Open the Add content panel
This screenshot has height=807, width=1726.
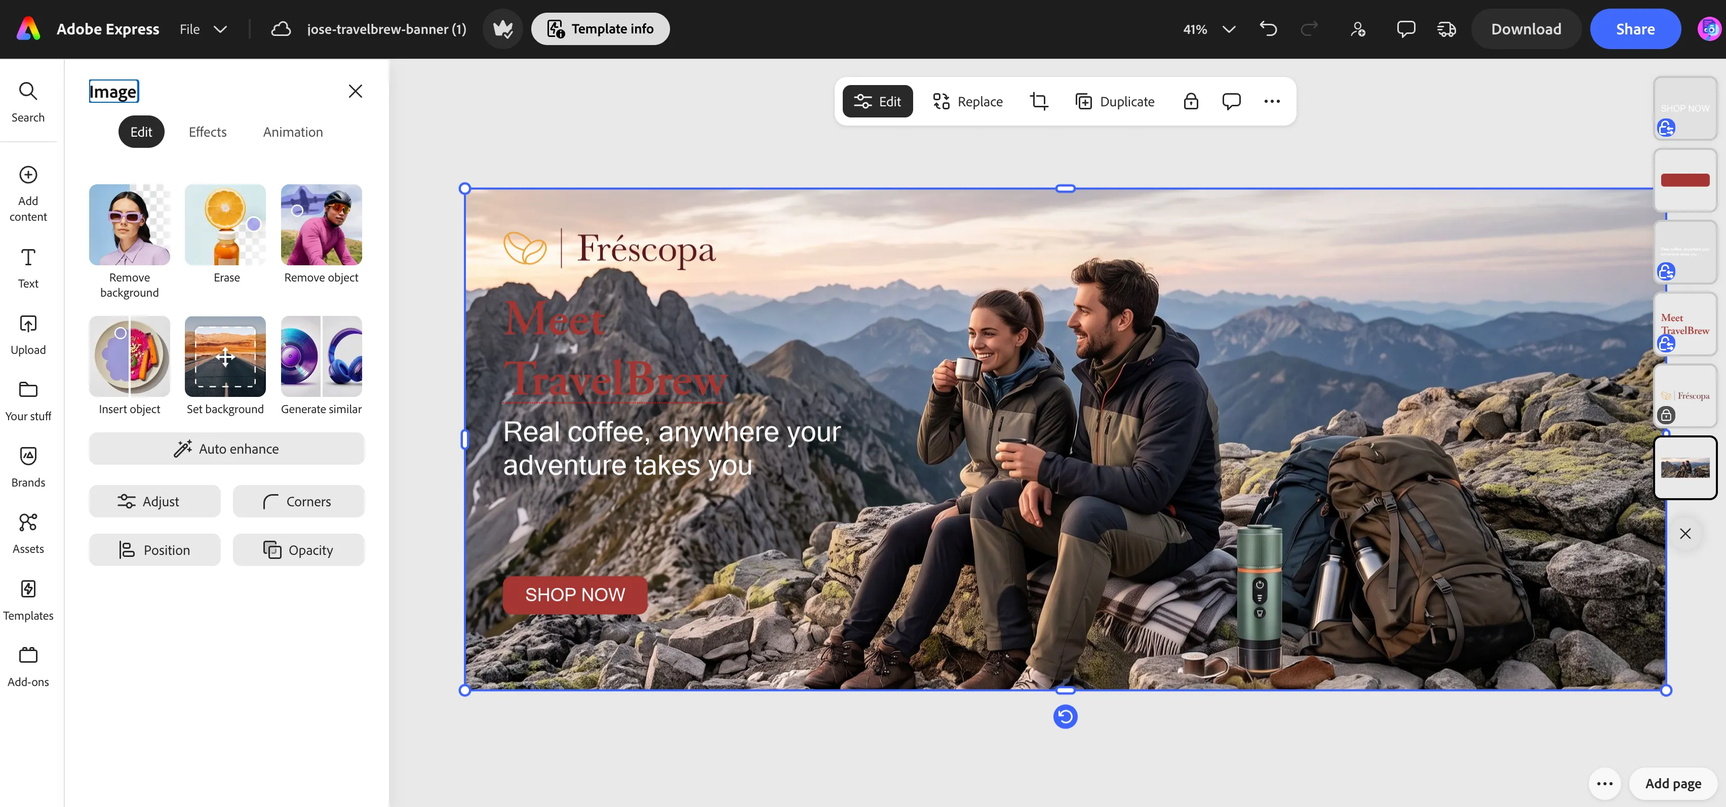click(28, 193)
